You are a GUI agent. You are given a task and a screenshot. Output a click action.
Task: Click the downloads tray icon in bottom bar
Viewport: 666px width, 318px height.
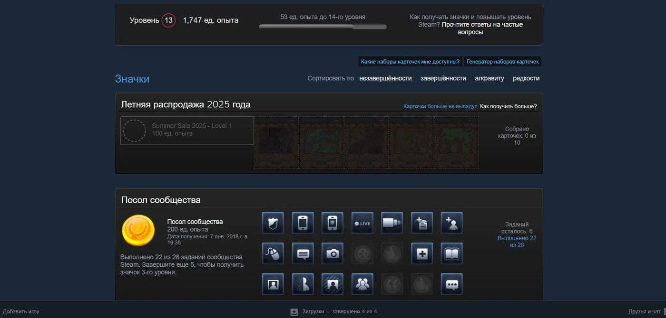(x=294, y=312)
